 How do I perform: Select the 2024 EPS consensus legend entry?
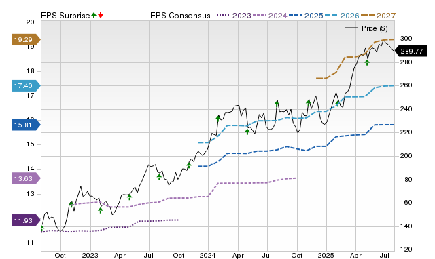click(270, 16)
